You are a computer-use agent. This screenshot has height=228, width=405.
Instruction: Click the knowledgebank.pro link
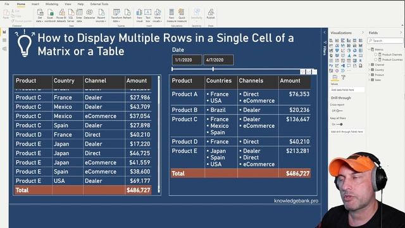coord(296,201)
